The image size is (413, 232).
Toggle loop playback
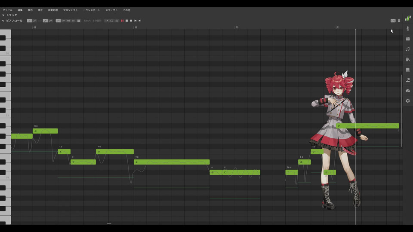click(x=112, y=21)
